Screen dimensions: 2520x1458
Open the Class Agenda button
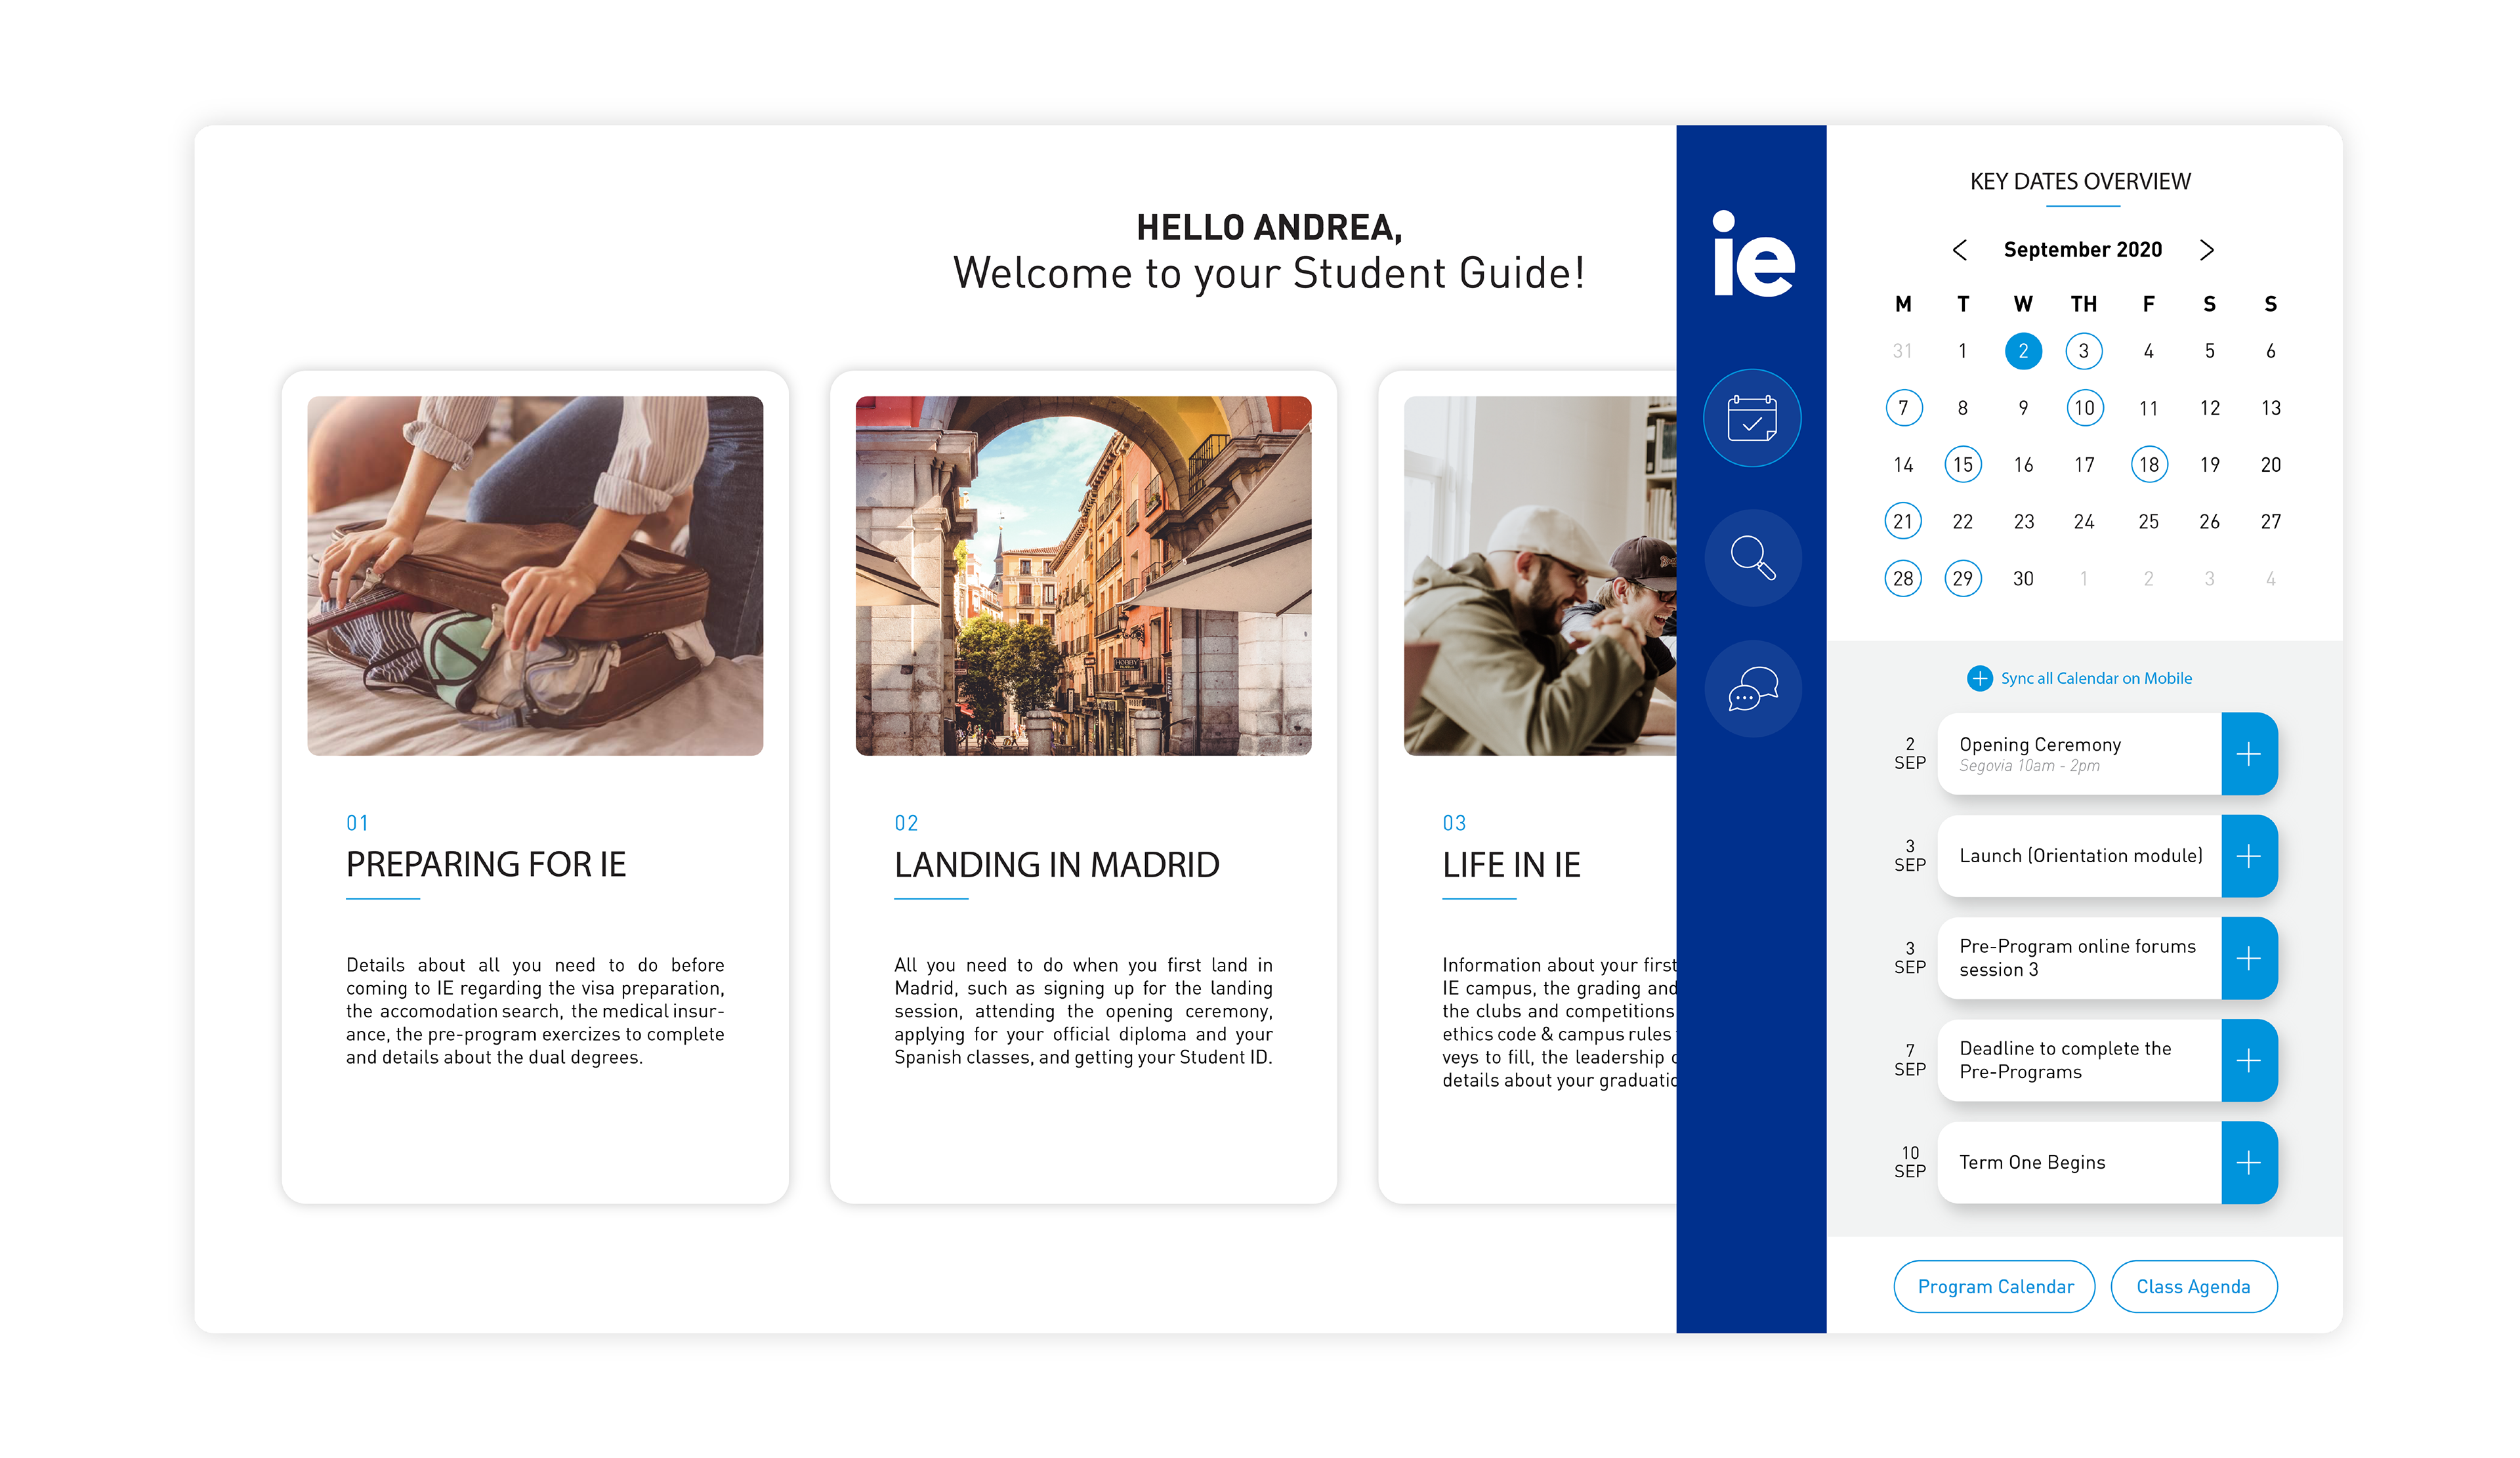(2193, 1286)
